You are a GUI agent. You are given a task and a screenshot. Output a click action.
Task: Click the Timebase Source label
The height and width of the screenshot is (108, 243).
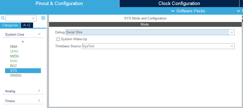(68, 46)
